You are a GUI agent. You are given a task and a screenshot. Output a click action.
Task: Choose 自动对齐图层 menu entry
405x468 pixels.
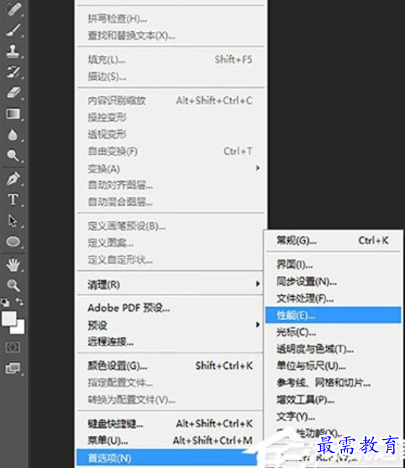[171, 185]
